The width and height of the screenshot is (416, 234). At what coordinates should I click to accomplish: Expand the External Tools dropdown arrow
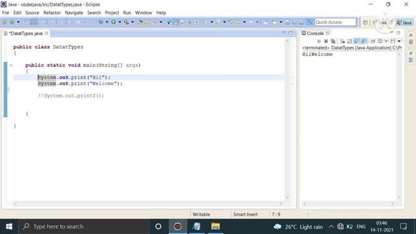tap(133, 22)
